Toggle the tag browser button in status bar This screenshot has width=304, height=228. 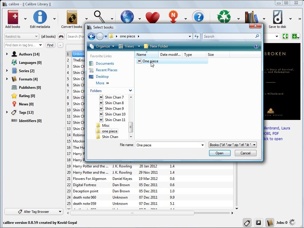tap(247, 223)
